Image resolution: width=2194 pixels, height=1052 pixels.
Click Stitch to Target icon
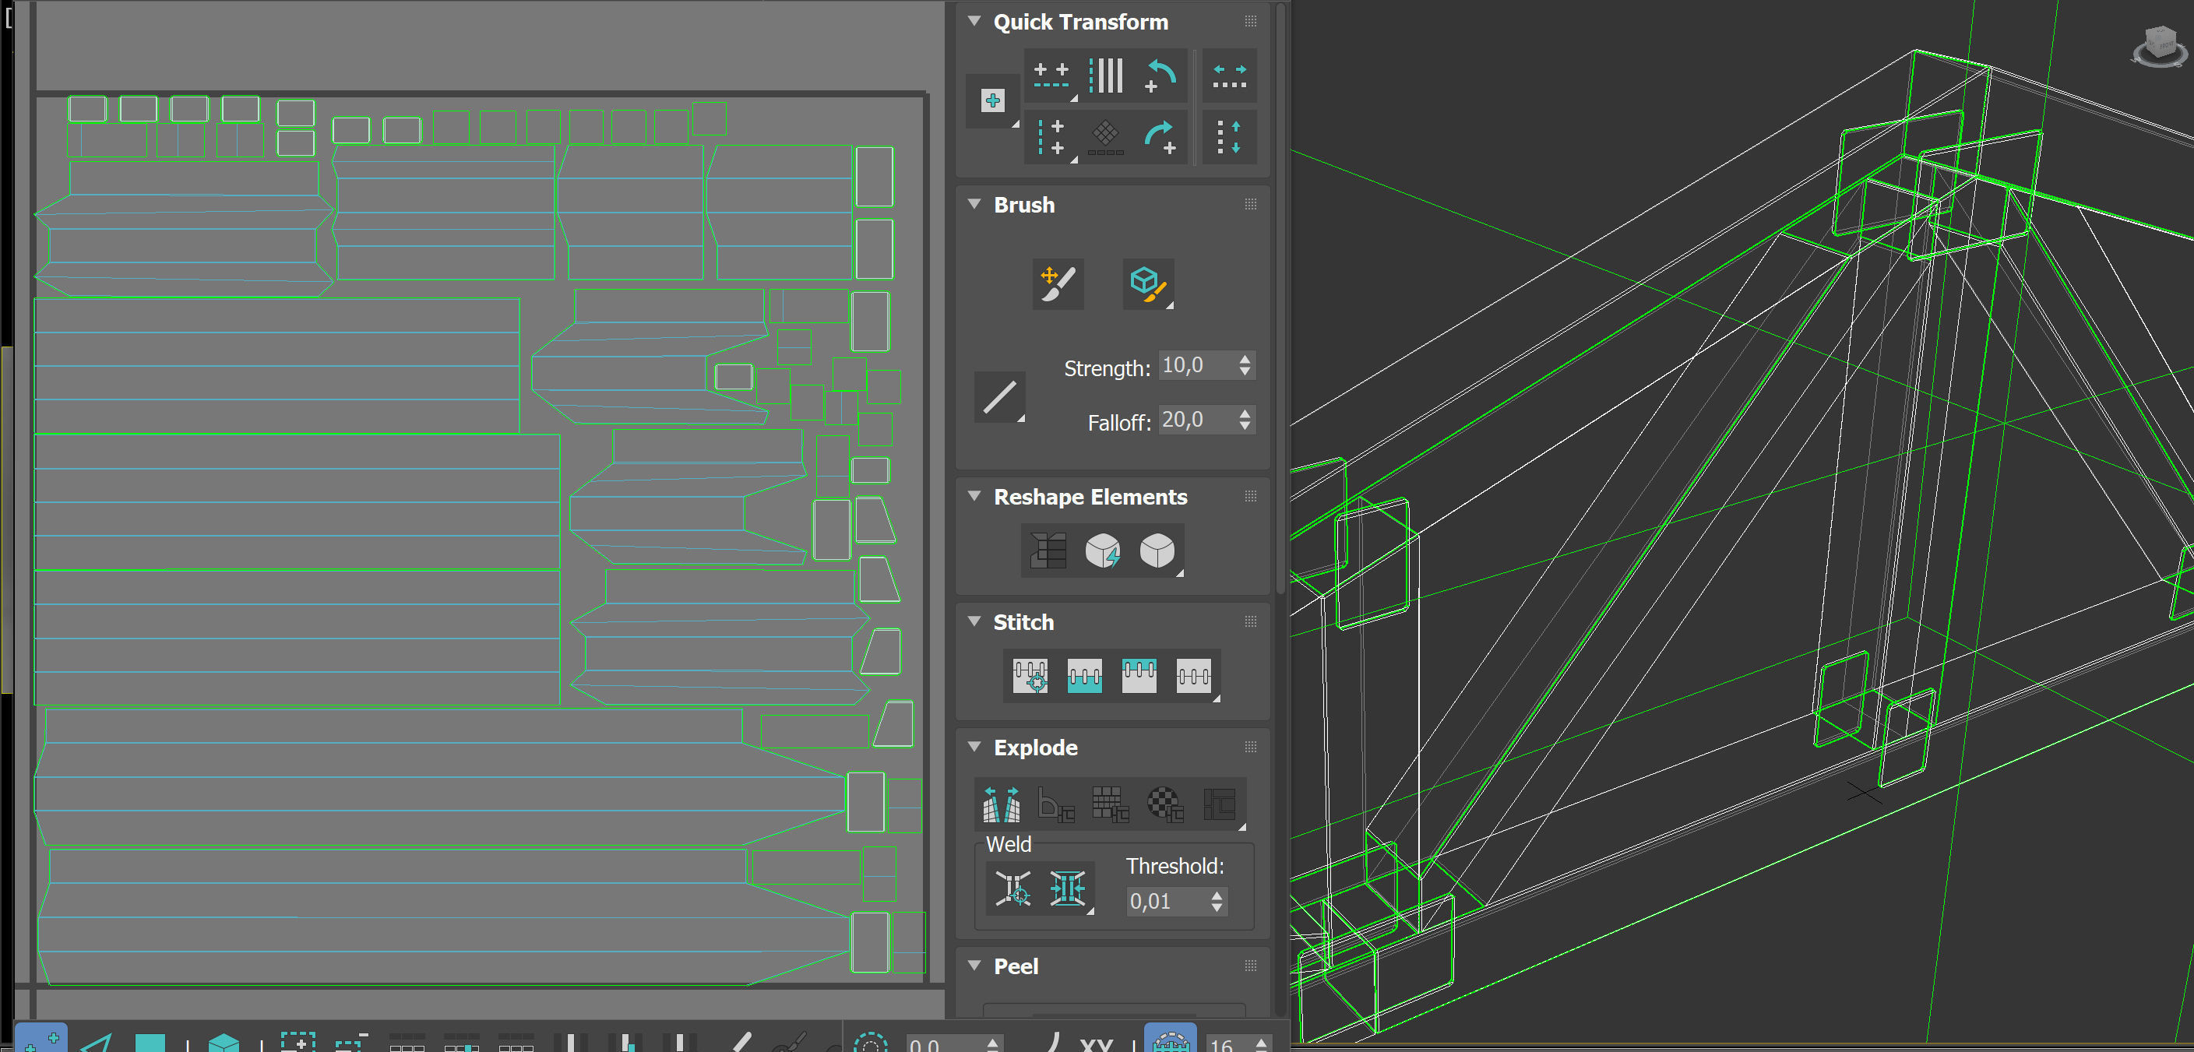pyautogui.click(x=1030, y=677)
